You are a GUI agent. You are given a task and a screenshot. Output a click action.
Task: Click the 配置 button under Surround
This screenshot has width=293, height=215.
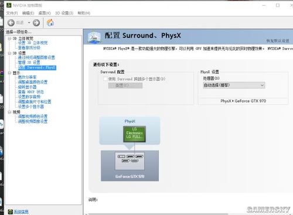click(x=125, y=86)
